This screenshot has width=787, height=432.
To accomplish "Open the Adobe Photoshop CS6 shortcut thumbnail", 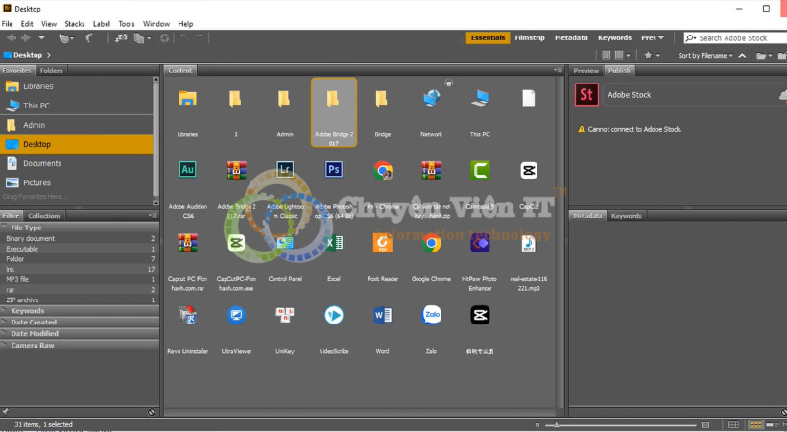I will [x=334, y=171].
